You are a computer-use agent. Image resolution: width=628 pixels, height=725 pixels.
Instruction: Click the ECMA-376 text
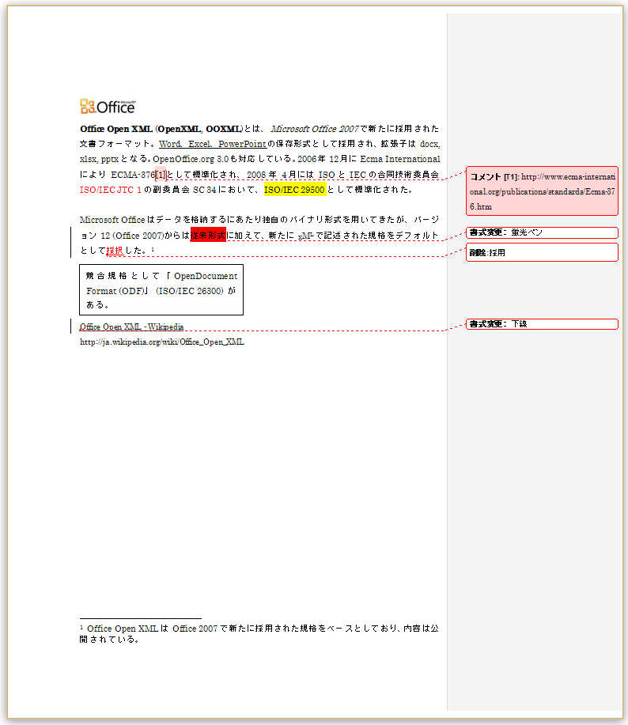[133, 175]
